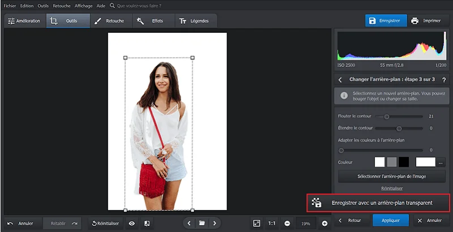Switch to the Outils tab with crop icon

[68, 21]
